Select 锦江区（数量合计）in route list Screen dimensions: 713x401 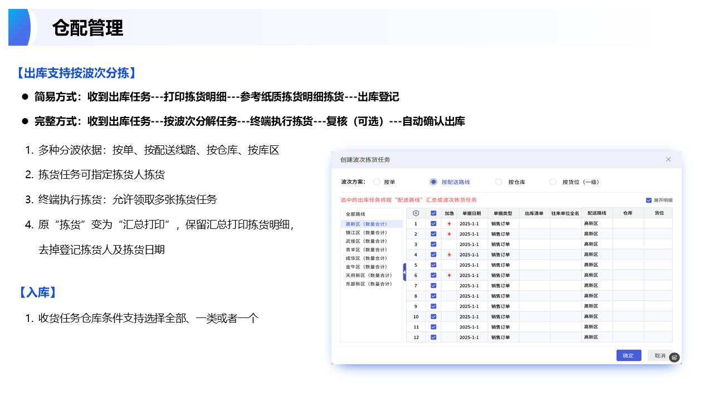pyautogui.click(x=366, y=232)
